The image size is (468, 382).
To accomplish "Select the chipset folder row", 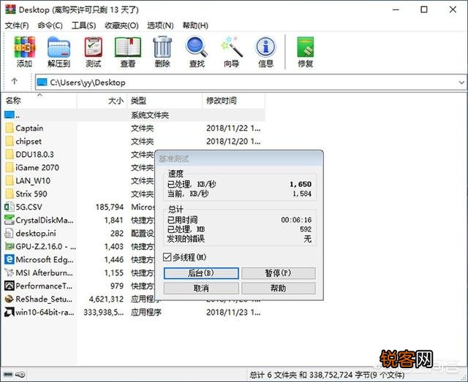I will click(x=133, y=142).
